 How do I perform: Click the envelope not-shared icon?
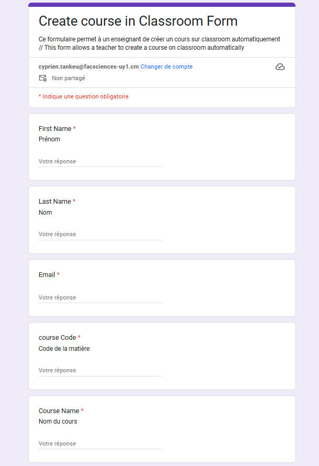click(x=43, y=78)
